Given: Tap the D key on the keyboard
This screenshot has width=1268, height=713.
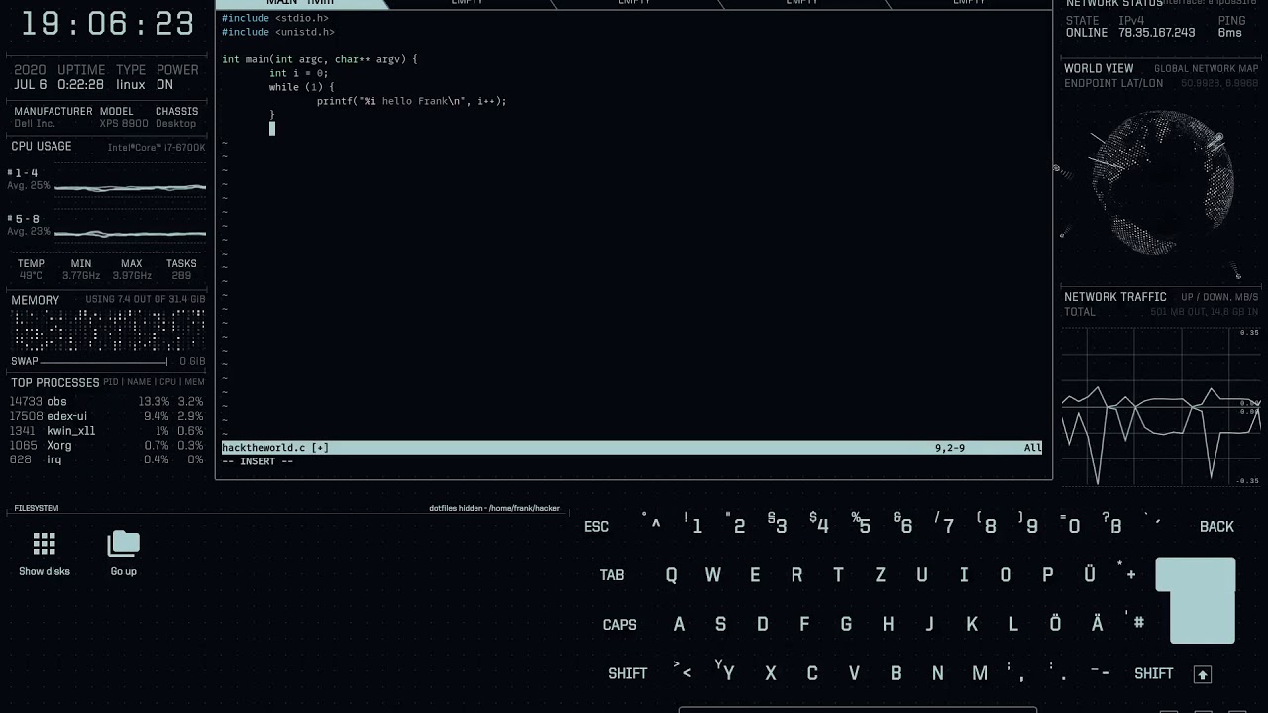Looking at the screenshot, I should click(762, 625).
